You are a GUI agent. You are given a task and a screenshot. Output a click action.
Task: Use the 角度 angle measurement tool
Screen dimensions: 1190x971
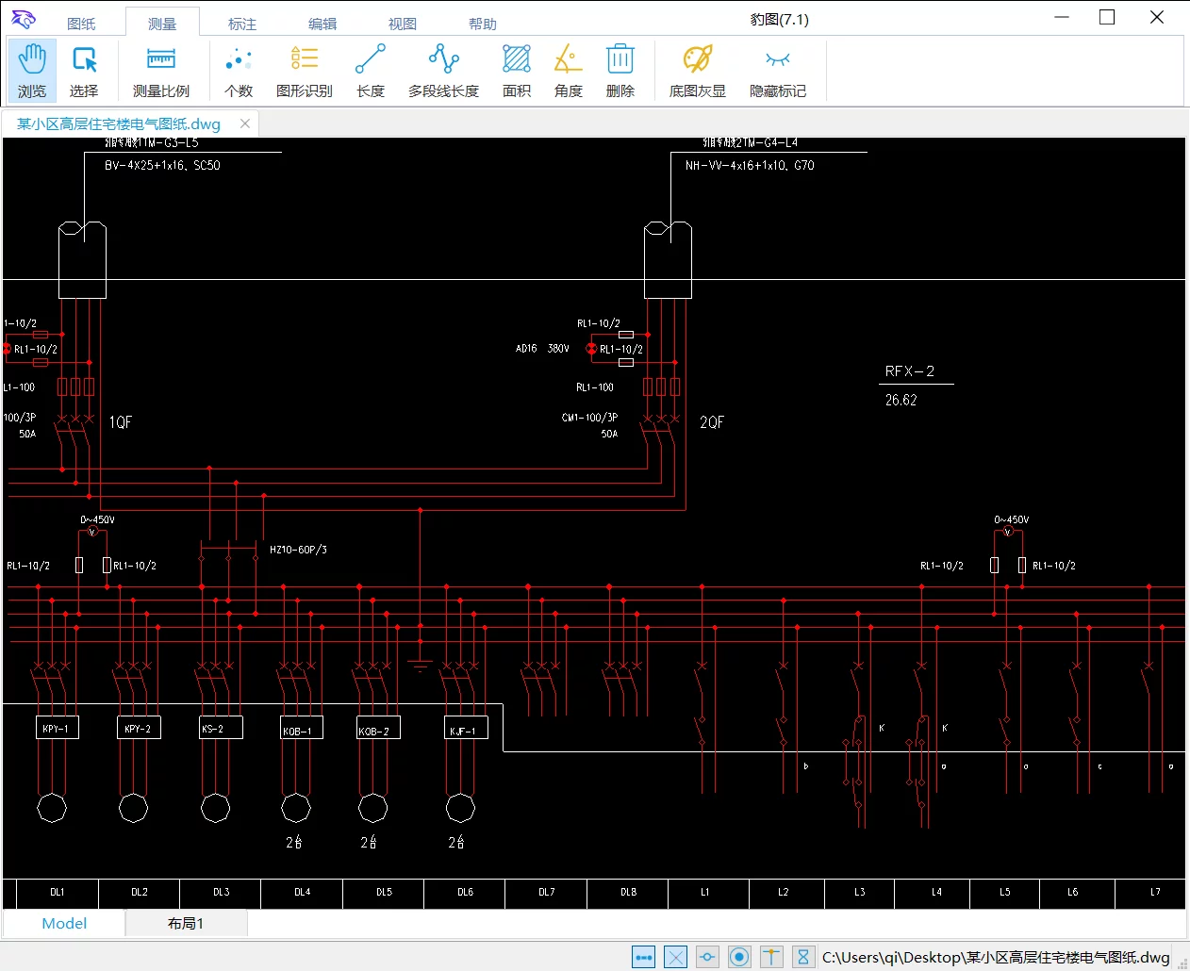pyautogui.click(x=568, y=71)
